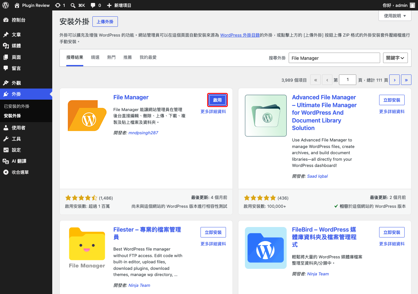The image size is (418, 294).
Task: Open 安裝外掛 submenu item
Action: pyautogui.click(x=12, y=116)
